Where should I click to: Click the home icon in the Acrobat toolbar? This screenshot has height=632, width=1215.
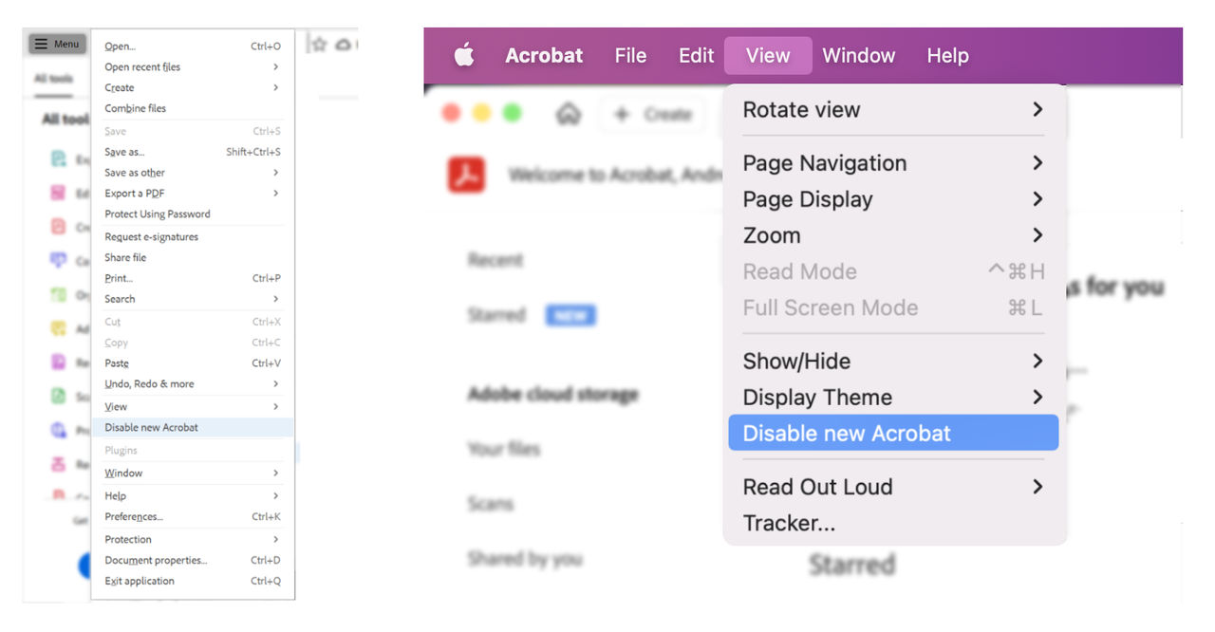click(569, 112)
